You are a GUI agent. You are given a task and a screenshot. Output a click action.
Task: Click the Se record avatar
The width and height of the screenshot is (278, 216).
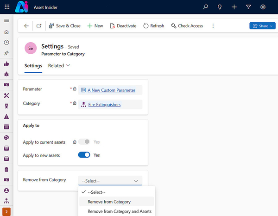click(31, 48)
